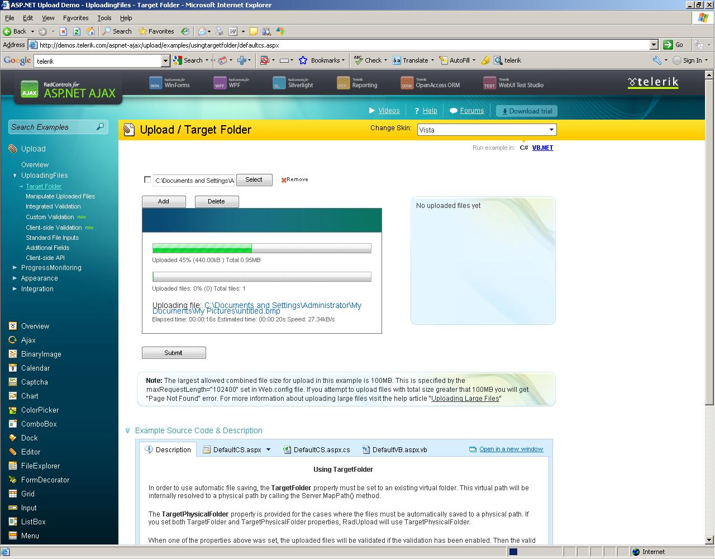Switch to the DefaultCS.aspx.cs tab
The height and width of the screenshot is (559, 715).
pos(317,449)
